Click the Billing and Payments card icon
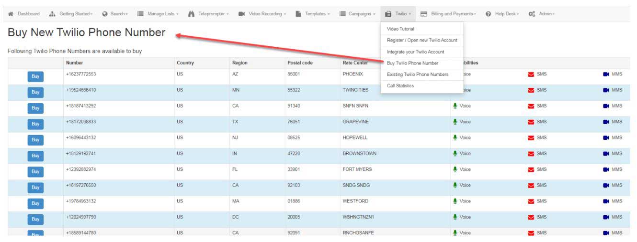The width and height of the screenshot is (637, 242). (424, 14)
